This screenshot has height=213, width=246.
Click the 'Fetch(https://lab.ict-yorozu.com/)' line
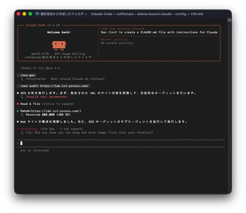click(51, 111)
